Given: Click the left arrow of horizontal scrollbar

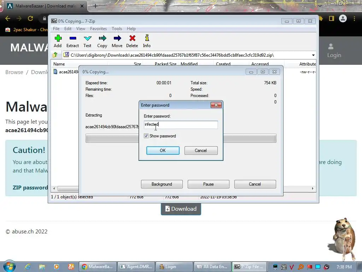Looking at the screenshot, I should [x=54, y=188].
